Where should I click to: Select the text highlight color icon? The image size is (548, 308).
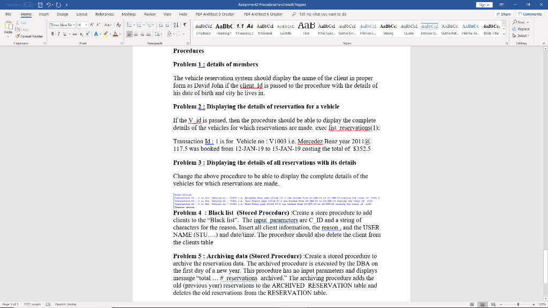click(105, 34)
